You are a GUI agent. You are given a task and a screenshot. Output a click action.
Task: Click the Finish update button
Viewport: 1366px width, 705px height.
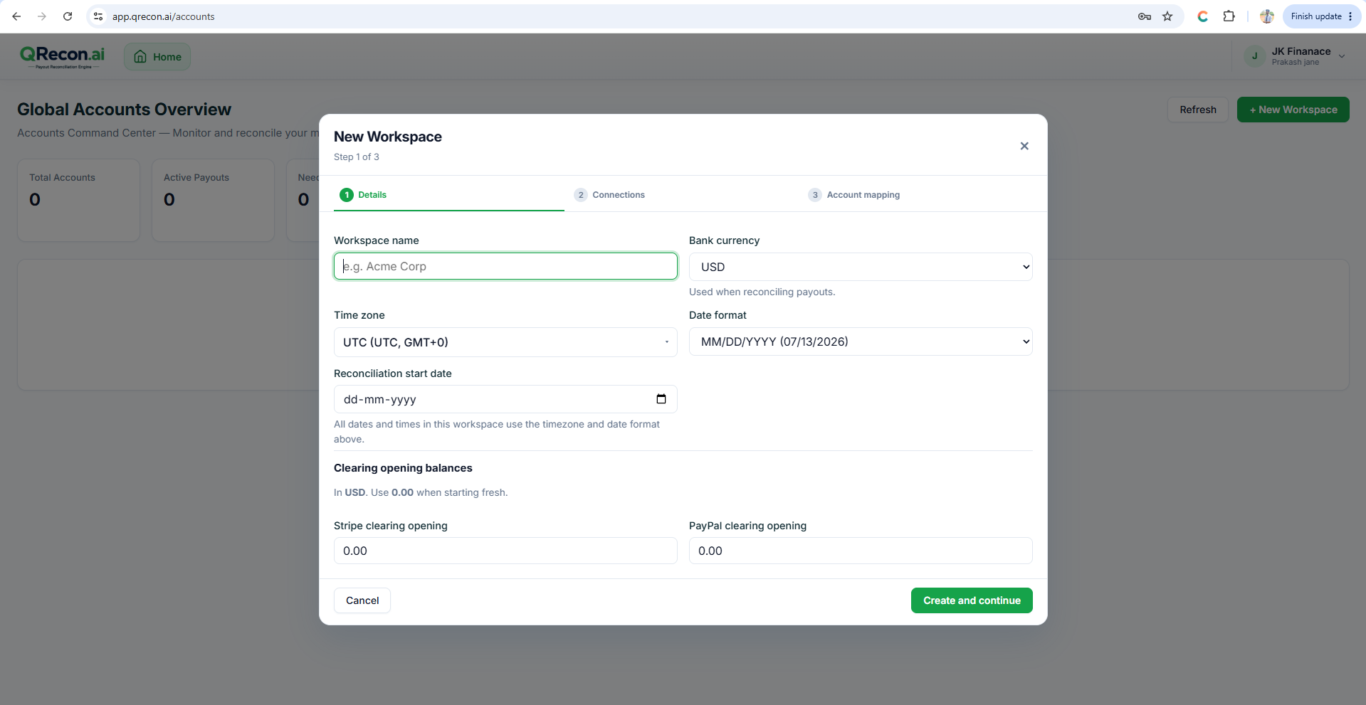click(1322, 16)
